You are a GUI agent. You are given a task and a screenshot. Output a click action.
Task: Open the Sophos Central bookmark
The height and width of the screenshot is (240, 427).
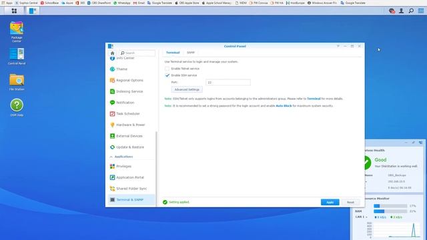click(27, 3)
